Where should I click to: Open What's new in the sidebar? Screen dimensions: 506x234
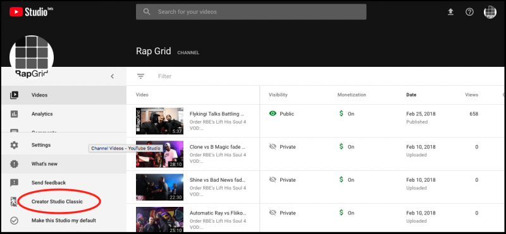coord(64,164)
